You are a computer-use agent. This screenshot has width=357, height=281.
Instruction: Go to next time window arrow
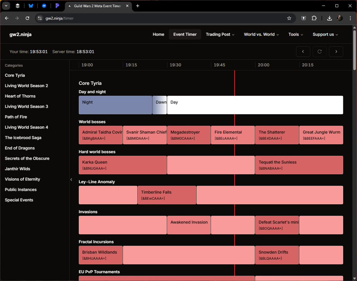pyautogui.click(x=336, y=51)
